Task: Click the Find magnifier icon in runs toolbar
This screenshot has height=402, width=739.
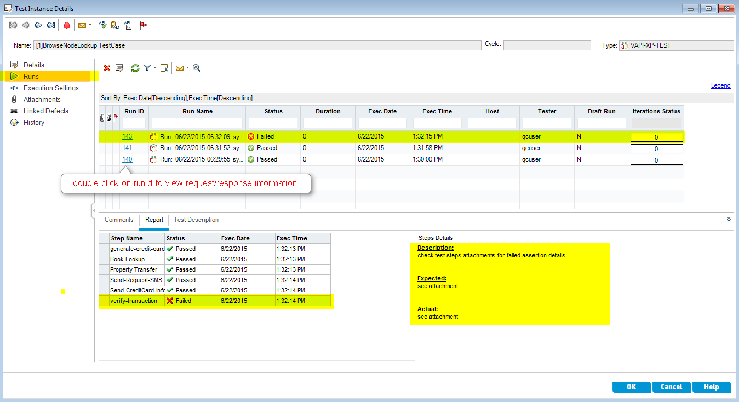Action: [x=197, y=68]
